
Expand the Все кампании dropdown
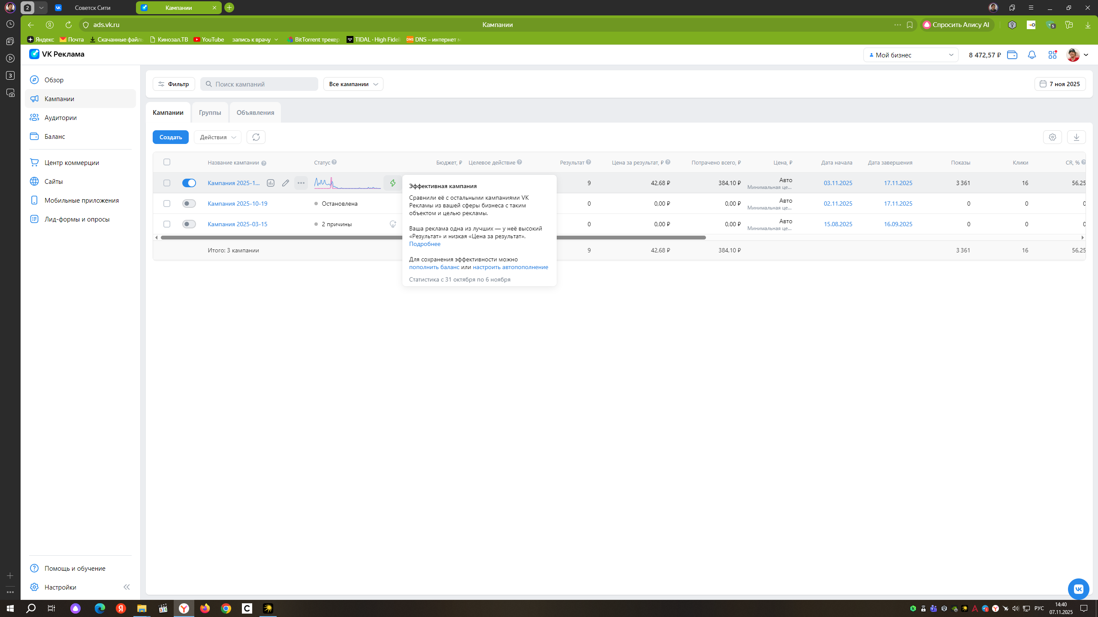point(353,84)
